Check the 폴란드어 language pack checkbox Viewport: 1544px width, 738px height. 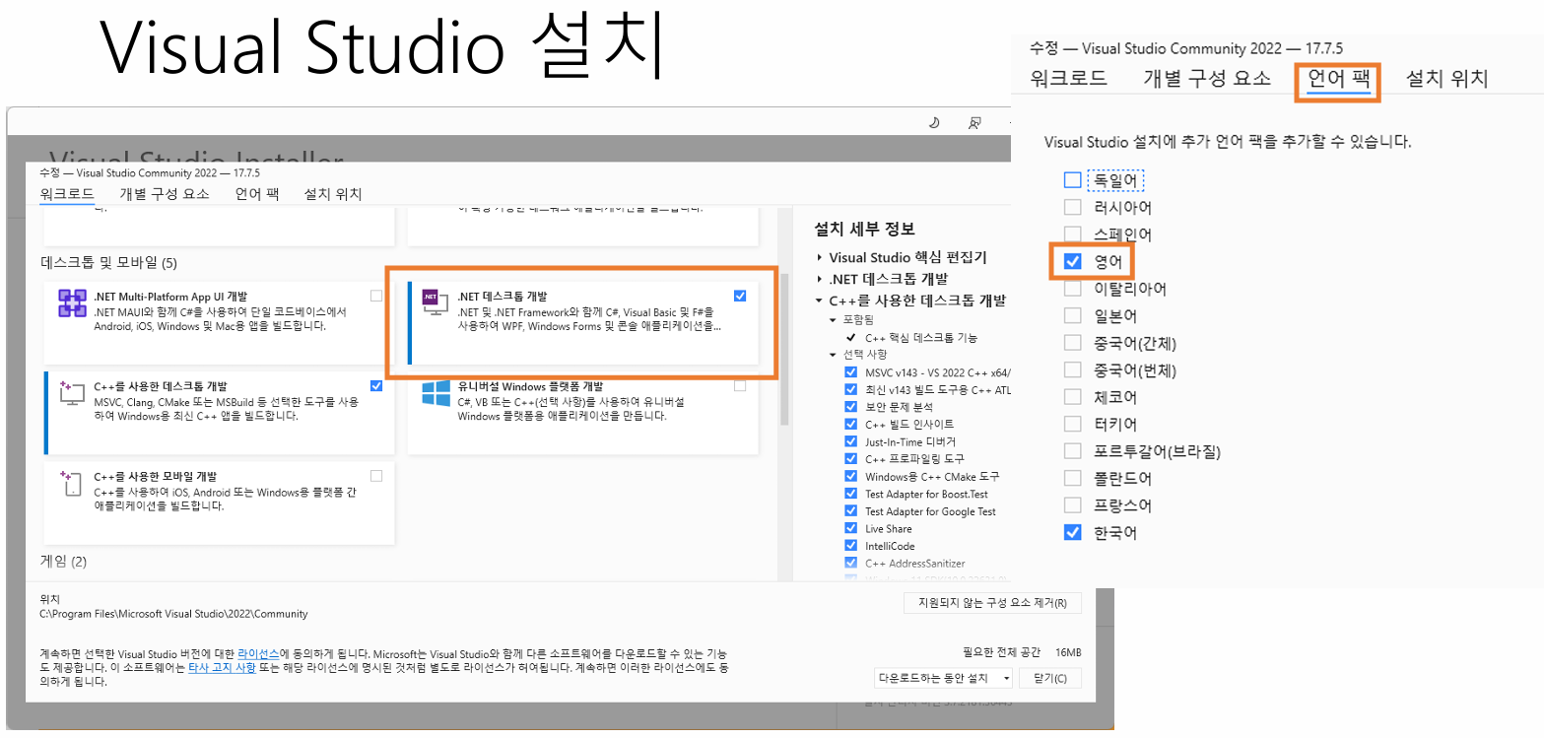(1073, 478)
